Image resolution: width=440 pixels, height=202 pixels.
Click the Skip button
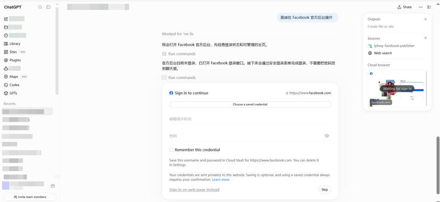(325, 190)
